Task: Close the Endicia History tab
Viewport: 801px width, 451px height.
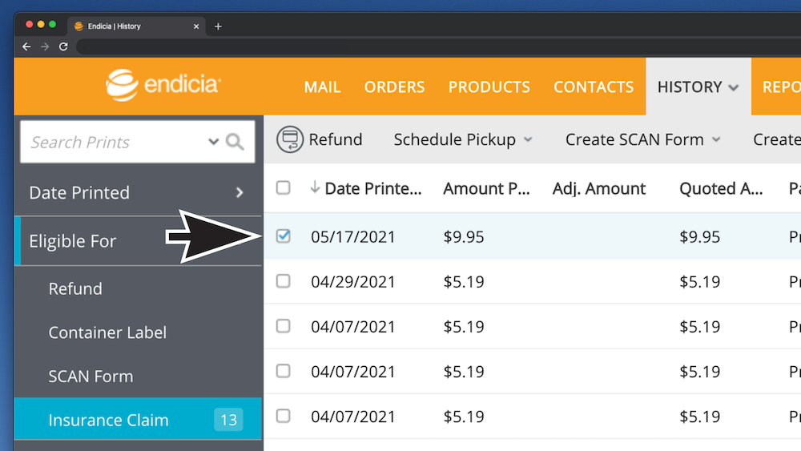Action: click(196, 26)
